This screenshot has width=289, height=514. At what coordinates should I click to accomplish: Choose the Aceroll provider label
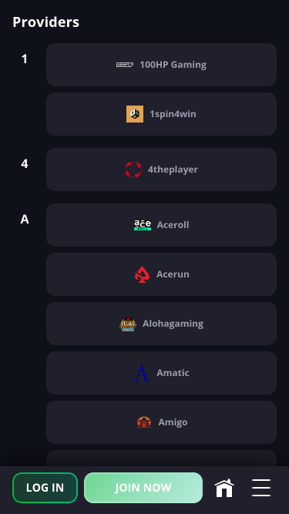(173, 225)
